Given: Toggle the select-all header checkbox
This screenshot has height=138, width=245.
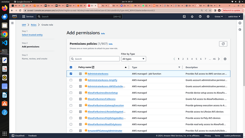Looking at the screenshot, I should (71, 67).
